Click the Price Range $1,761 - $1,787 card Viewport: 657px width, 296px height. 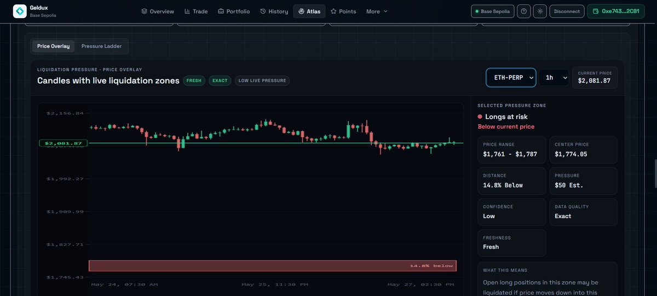tap(512, 150)
